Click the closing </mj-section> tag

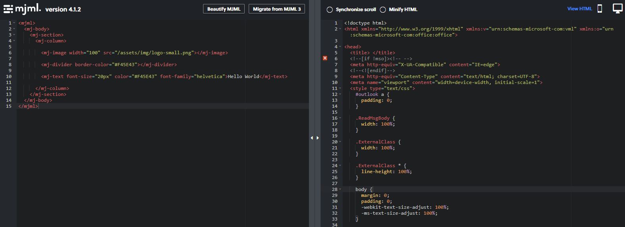tap(48, 94)
